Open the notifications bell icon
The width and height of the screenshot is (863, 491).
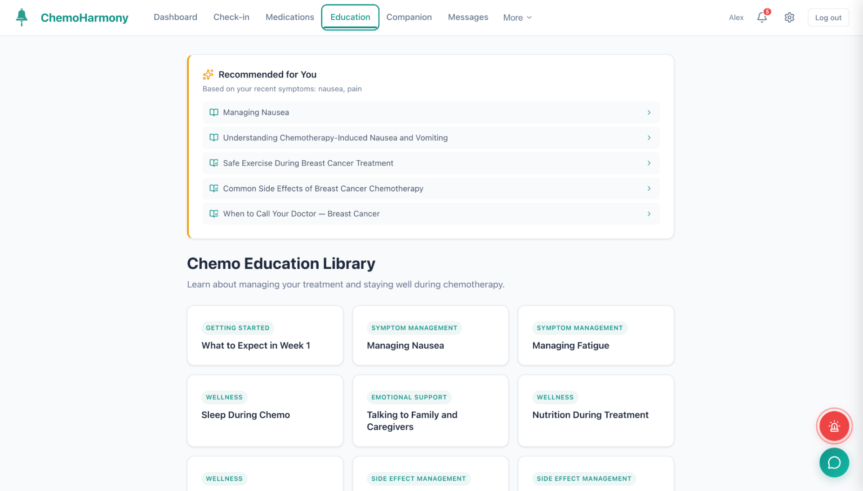pyautogui.click(x=762, y=18)
